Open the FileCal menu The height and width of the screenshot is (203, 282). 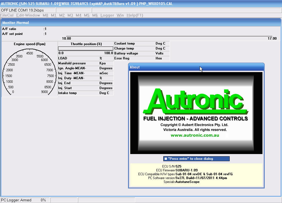(7, 15)
